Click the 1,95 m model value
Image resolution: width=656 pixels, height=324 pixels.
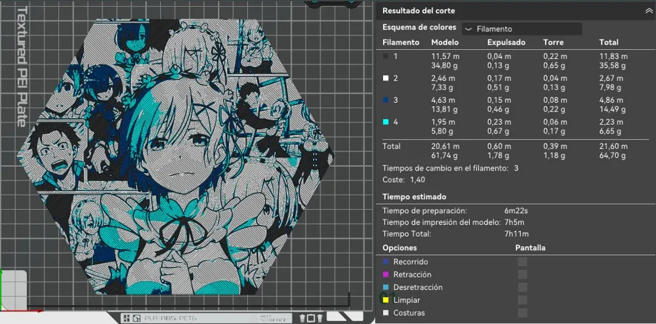[443, 122]
